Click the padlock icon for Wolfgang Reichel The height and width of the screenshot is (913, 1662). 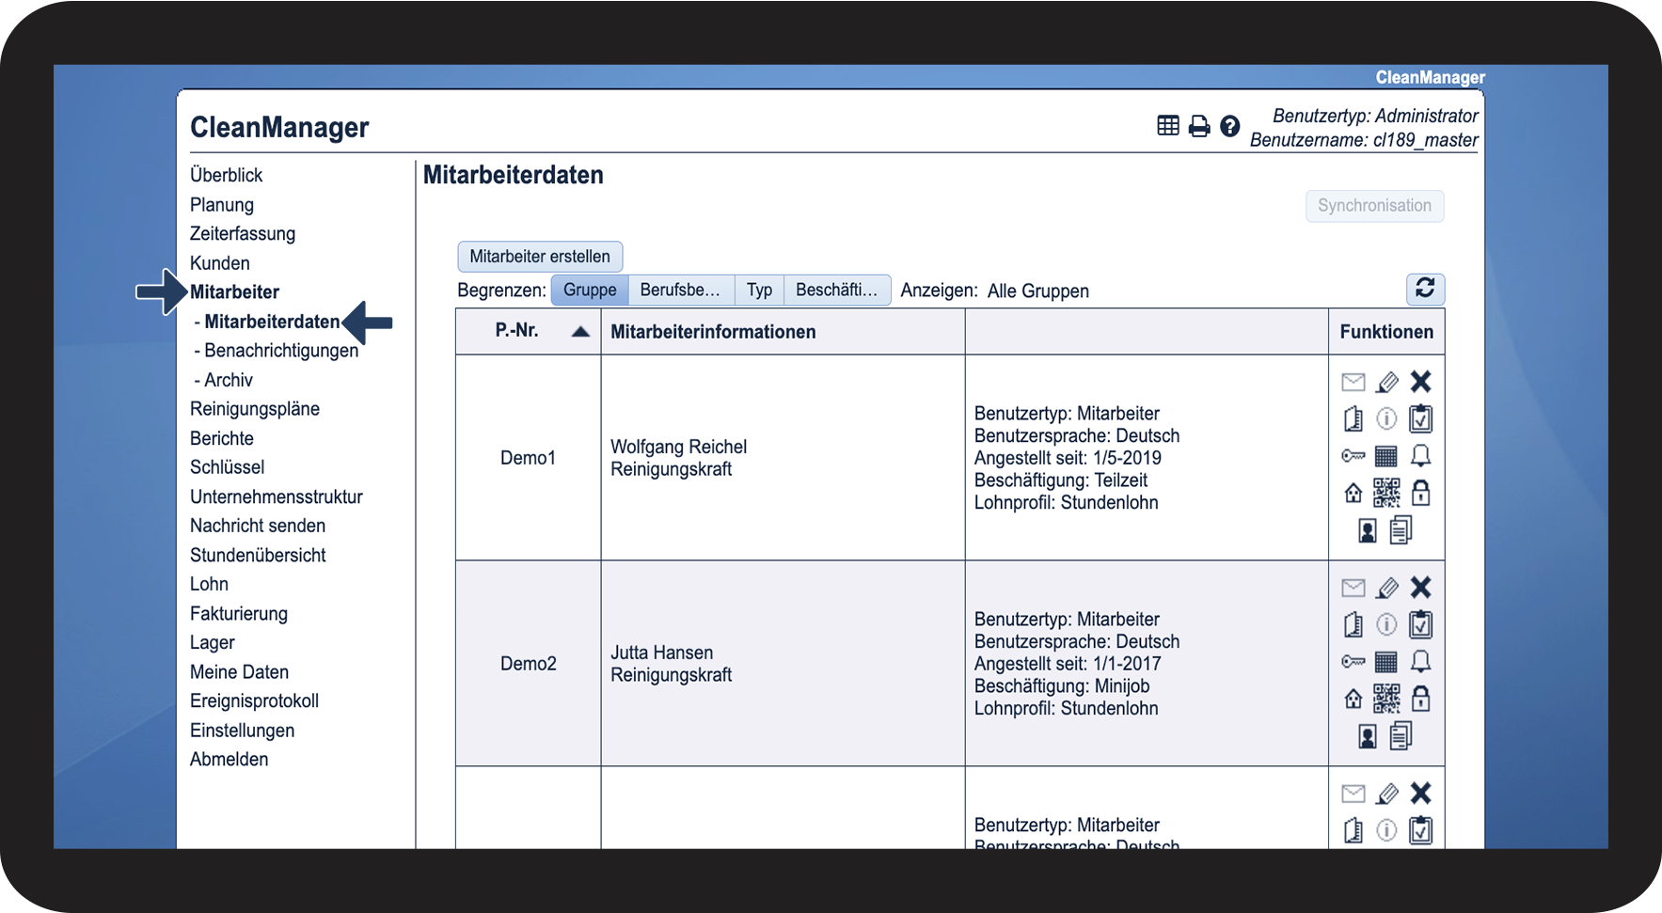pos(1421,493)
